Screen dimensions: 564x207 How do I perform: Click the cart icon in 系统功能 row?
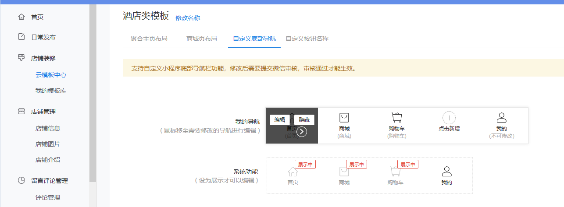(x=396, y=172)
